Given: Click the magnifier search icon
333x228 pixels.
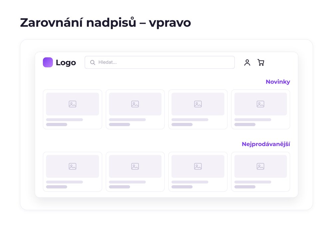Looking at the screenshot, I should click(93, 62).
